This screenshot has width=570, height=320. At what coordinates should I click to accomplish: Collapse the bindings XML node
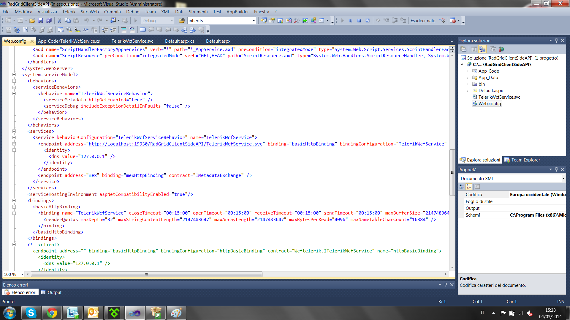[14, 201]
